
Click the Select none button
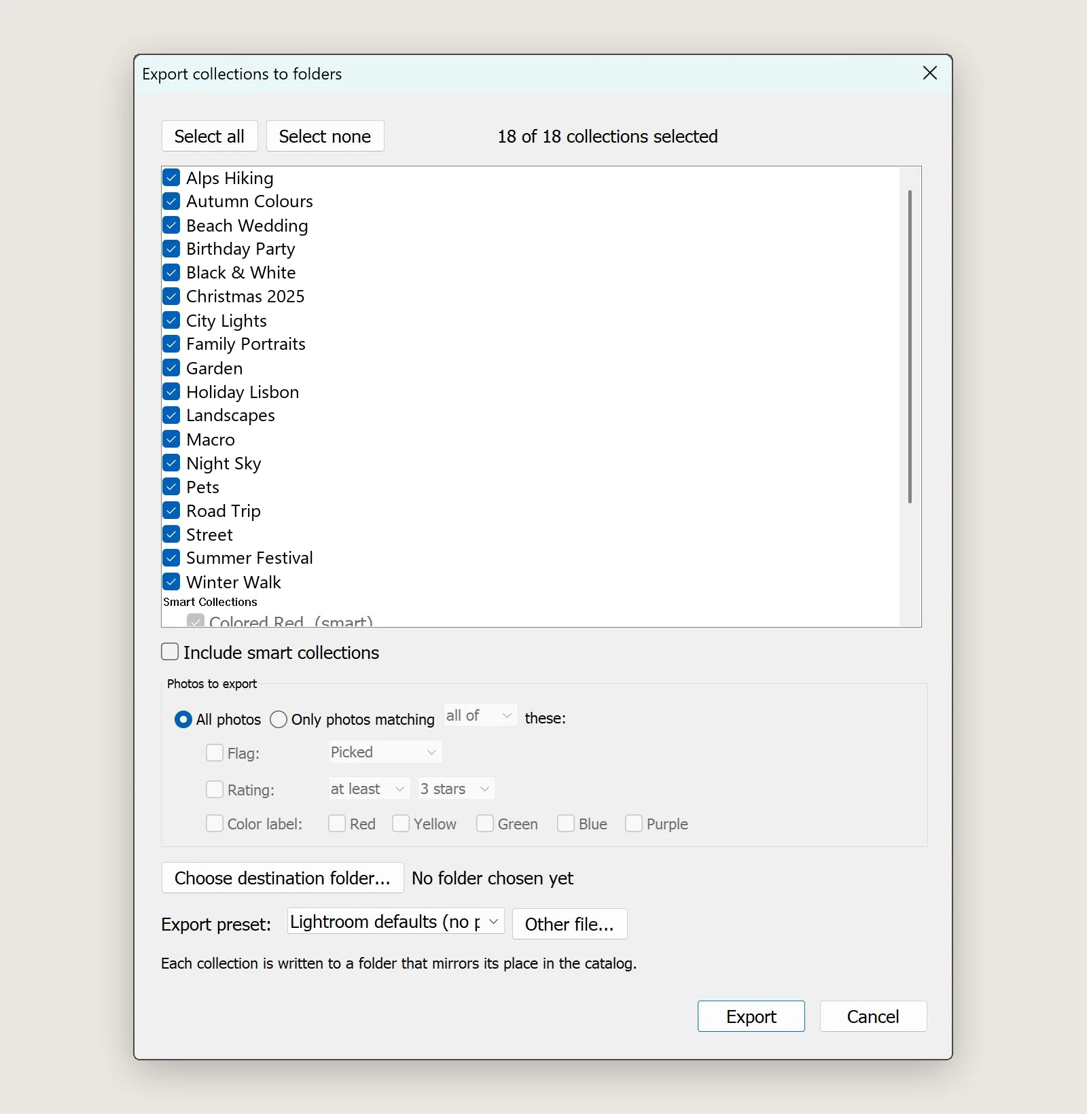pyautogui.click(x=325, y=137)
